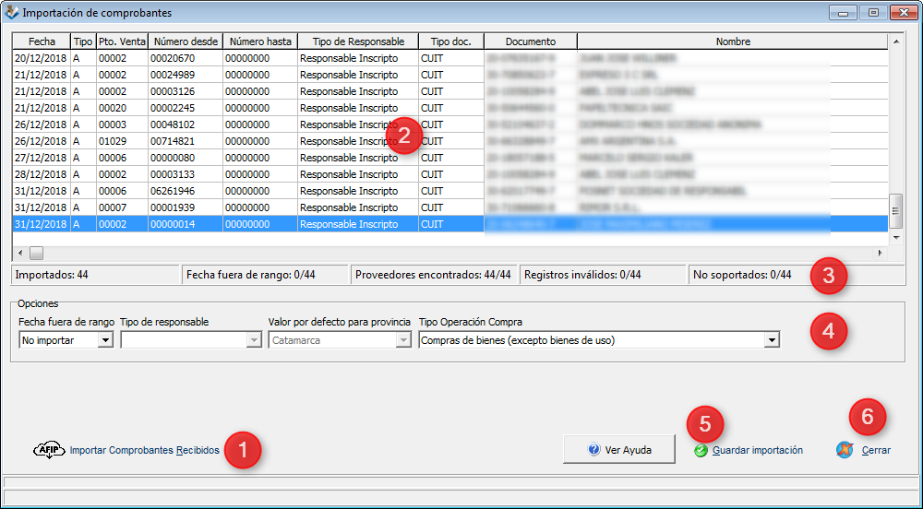
Task: Sort by Fecha column header
Action: tap(42, 41)
